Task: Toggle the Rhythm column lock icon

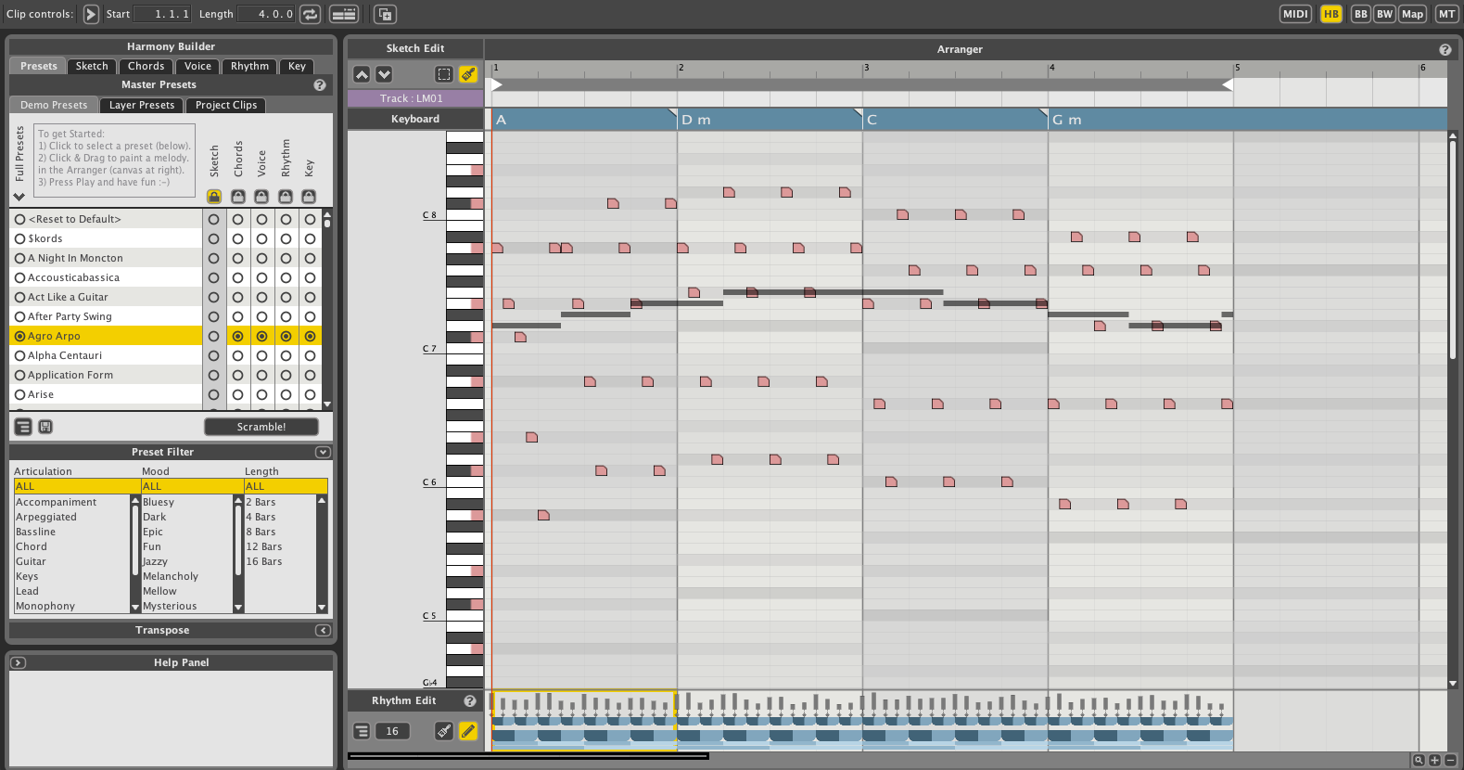Action: (x=286, y=197)
